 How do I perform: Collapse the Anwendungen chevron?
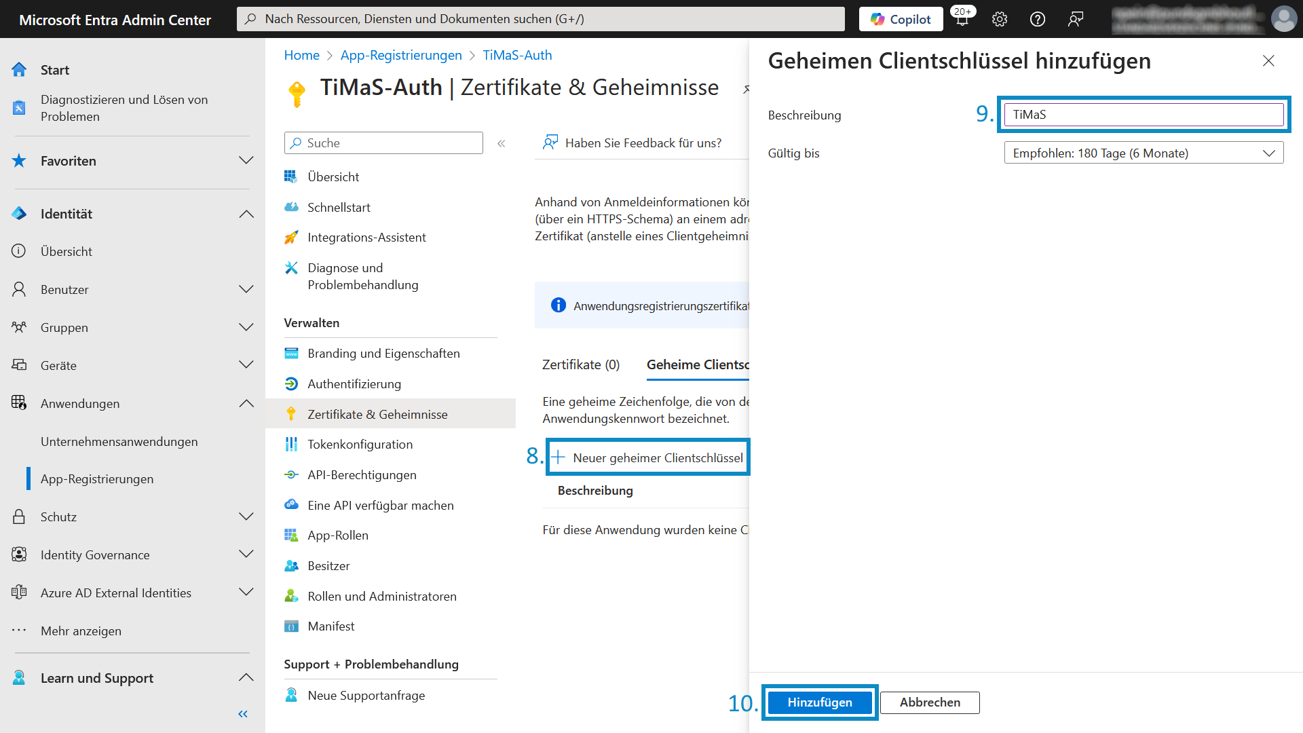pyautogui.click(x=246, y=404)
